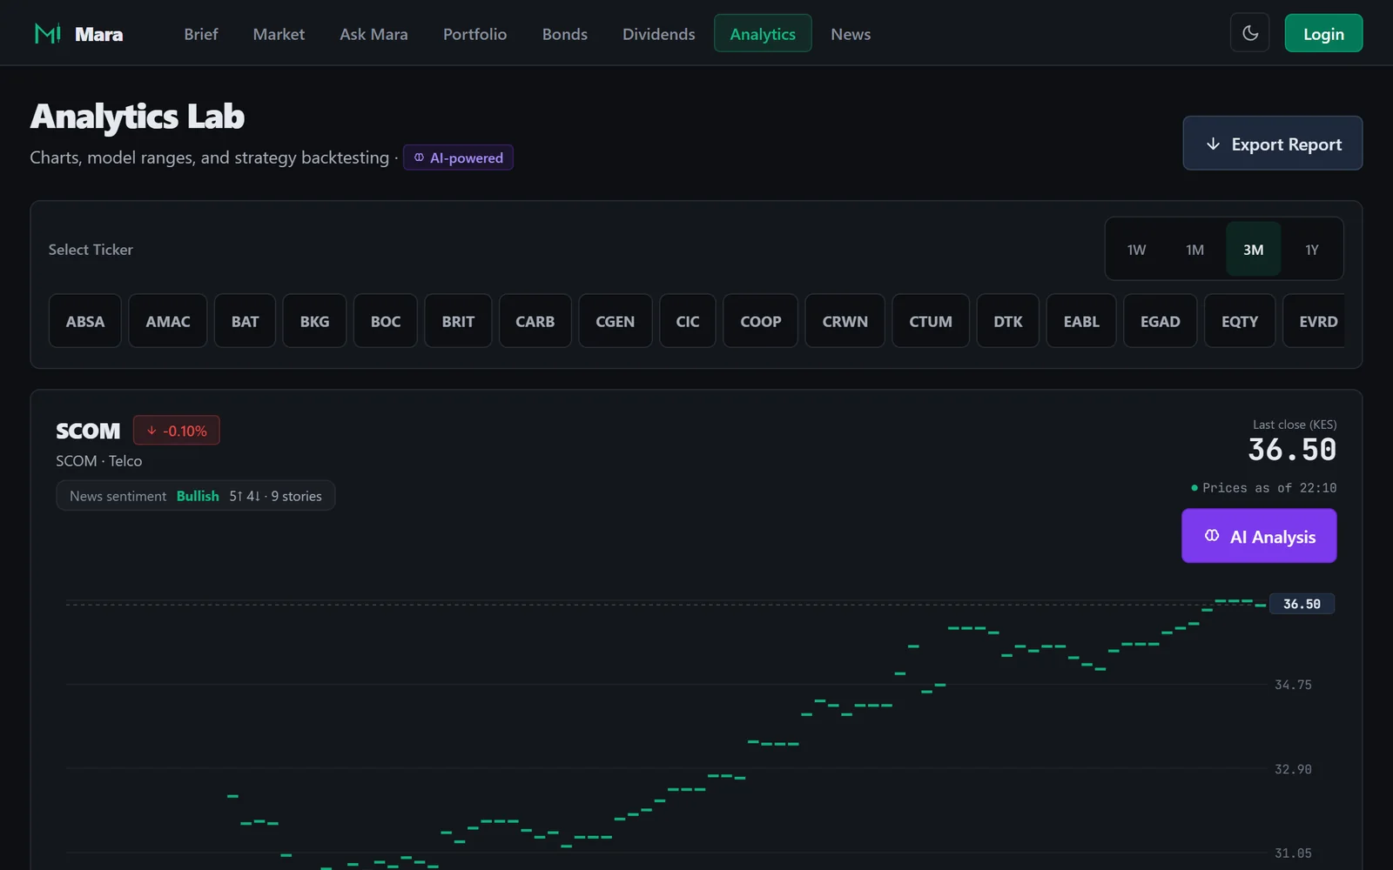Click the 31.05 axis label
This screenshot has height=870, width=1393.
coord(1293,853)
